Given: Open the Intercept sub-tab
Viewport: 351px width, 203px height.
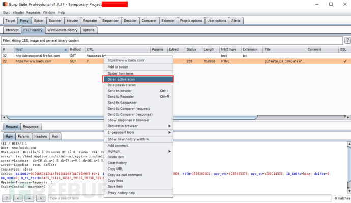Looking at the screenshot, I should [12, 30].
